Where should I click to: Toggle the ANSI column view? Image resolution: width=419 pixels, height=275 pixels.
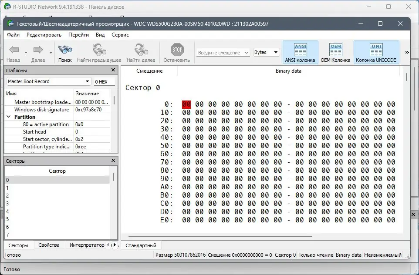tap(300, 53)
